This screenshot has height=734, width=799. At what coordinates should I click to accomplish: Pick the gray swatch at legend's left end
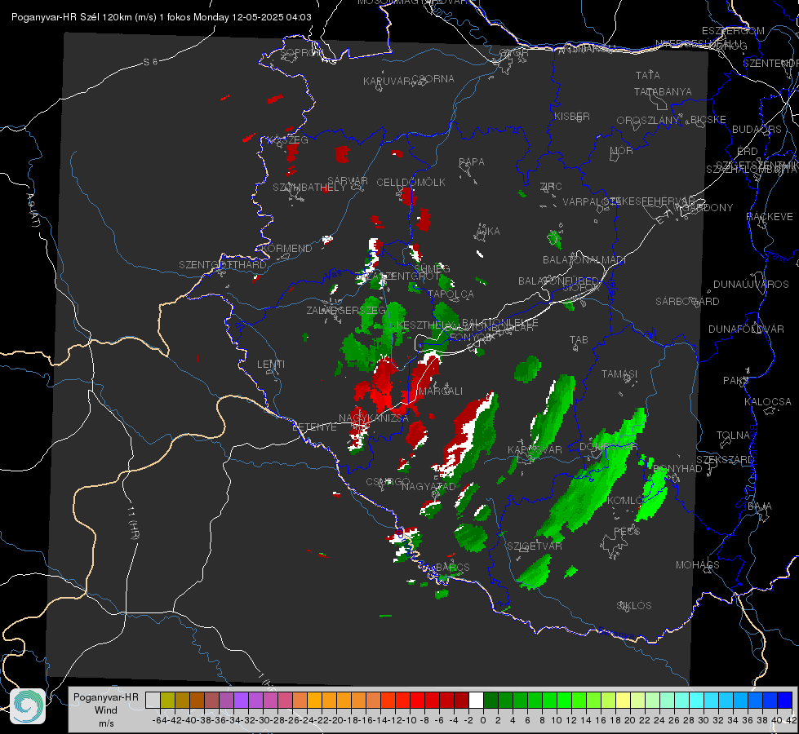pyautogui.click(x=153, y=701)
